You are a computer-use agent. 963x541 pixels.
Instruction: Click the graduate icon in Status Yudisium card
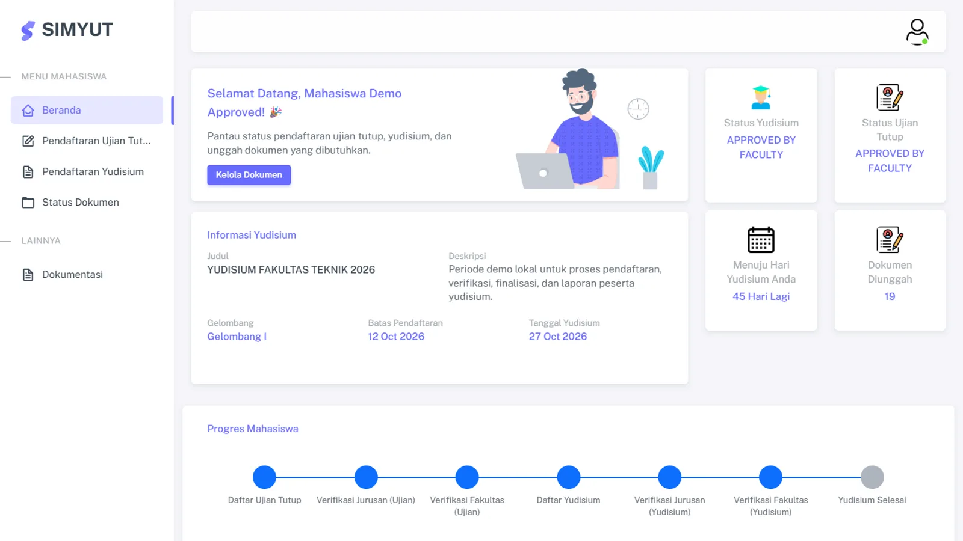pyautogui.click(x=761, y=97)
